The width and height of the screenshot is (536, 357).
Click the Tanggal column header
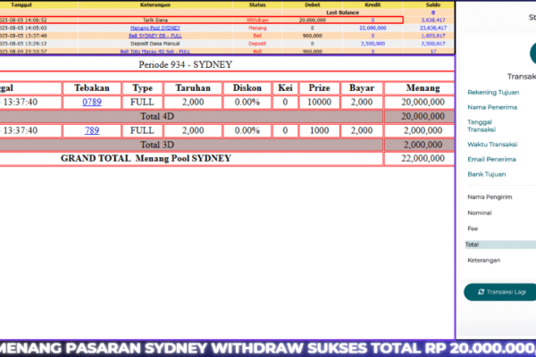21,4
